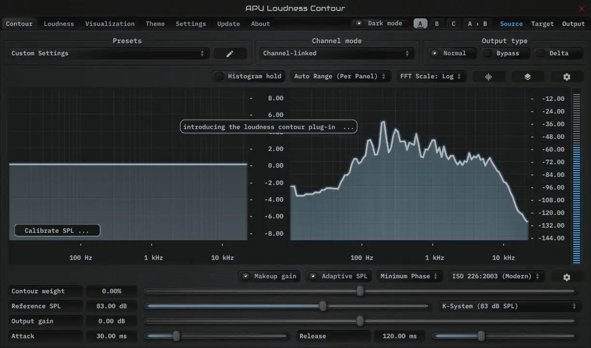Show the Output view
The image size is (591, 348).
coord(574,24)
